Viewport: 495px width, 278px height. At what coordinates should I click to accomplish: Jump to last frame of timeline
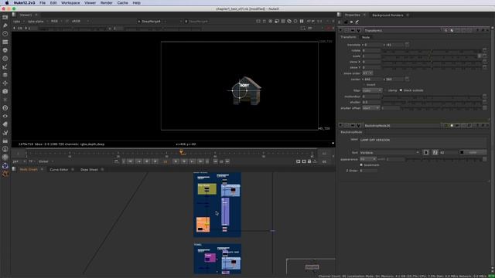200,161
